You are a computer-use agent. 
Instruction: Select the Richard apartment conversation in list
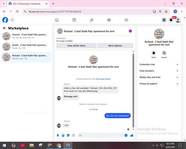coord(26,57)
